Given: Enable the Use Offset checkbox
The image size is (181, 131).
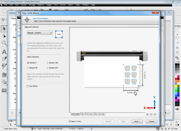Looking at the screenshot, I should pos(28,86).
